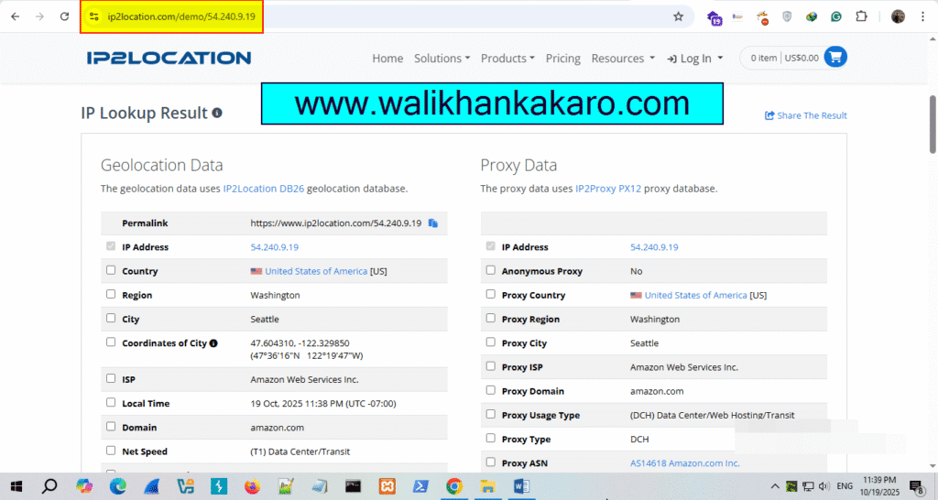
Task: Click the browser forward arrow
Action: pyautogui.click(x=39, y=16)
